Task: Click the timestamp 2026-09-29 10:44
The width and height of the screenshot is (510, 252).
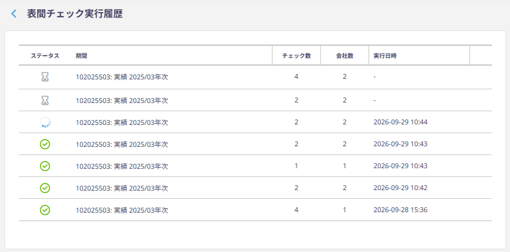Action: pyautogui.click(x=400, y=122)
